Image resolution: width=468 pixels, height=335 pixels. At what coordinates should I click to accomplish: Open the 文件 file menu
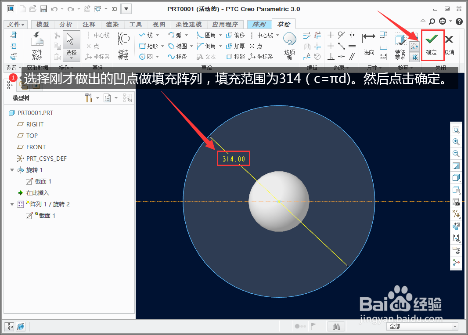[16, 25]
